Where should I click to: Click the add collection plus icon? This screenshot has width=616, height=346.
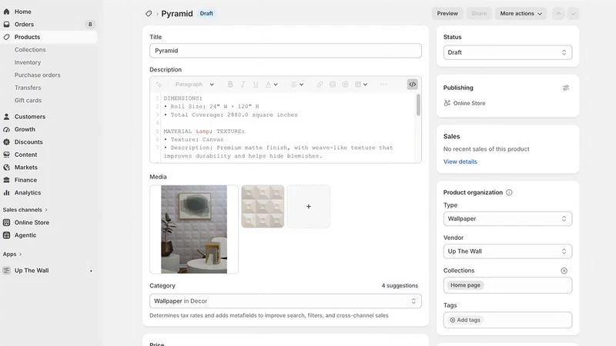564,271
